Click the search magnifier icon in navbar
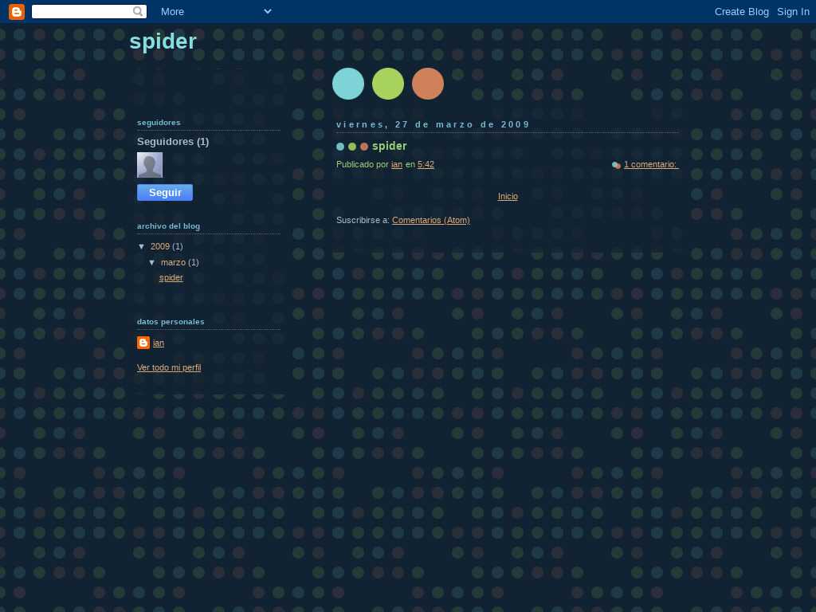The image size is (816, 612). point(138,11)
